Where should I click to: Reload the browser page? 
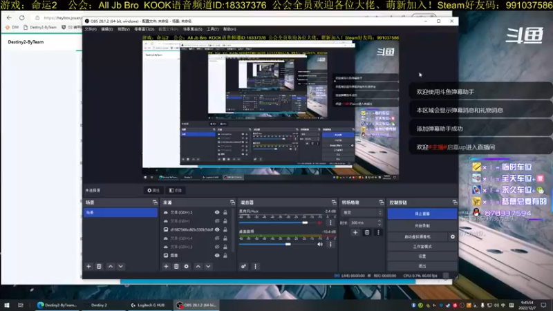click(x=22, y=18)
